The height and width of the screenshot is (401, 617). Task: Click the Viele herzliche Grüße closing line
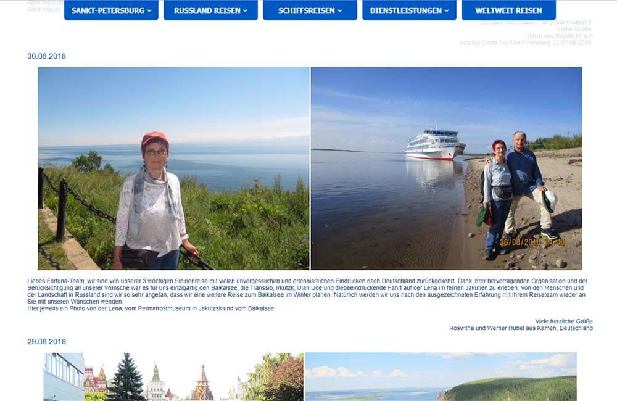[564, 321]
